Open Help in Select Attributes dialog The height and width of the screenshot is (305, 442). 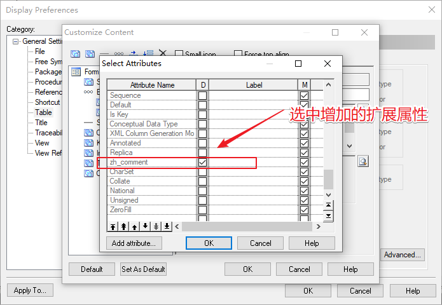pyautogui.click(x=312, y=243)
